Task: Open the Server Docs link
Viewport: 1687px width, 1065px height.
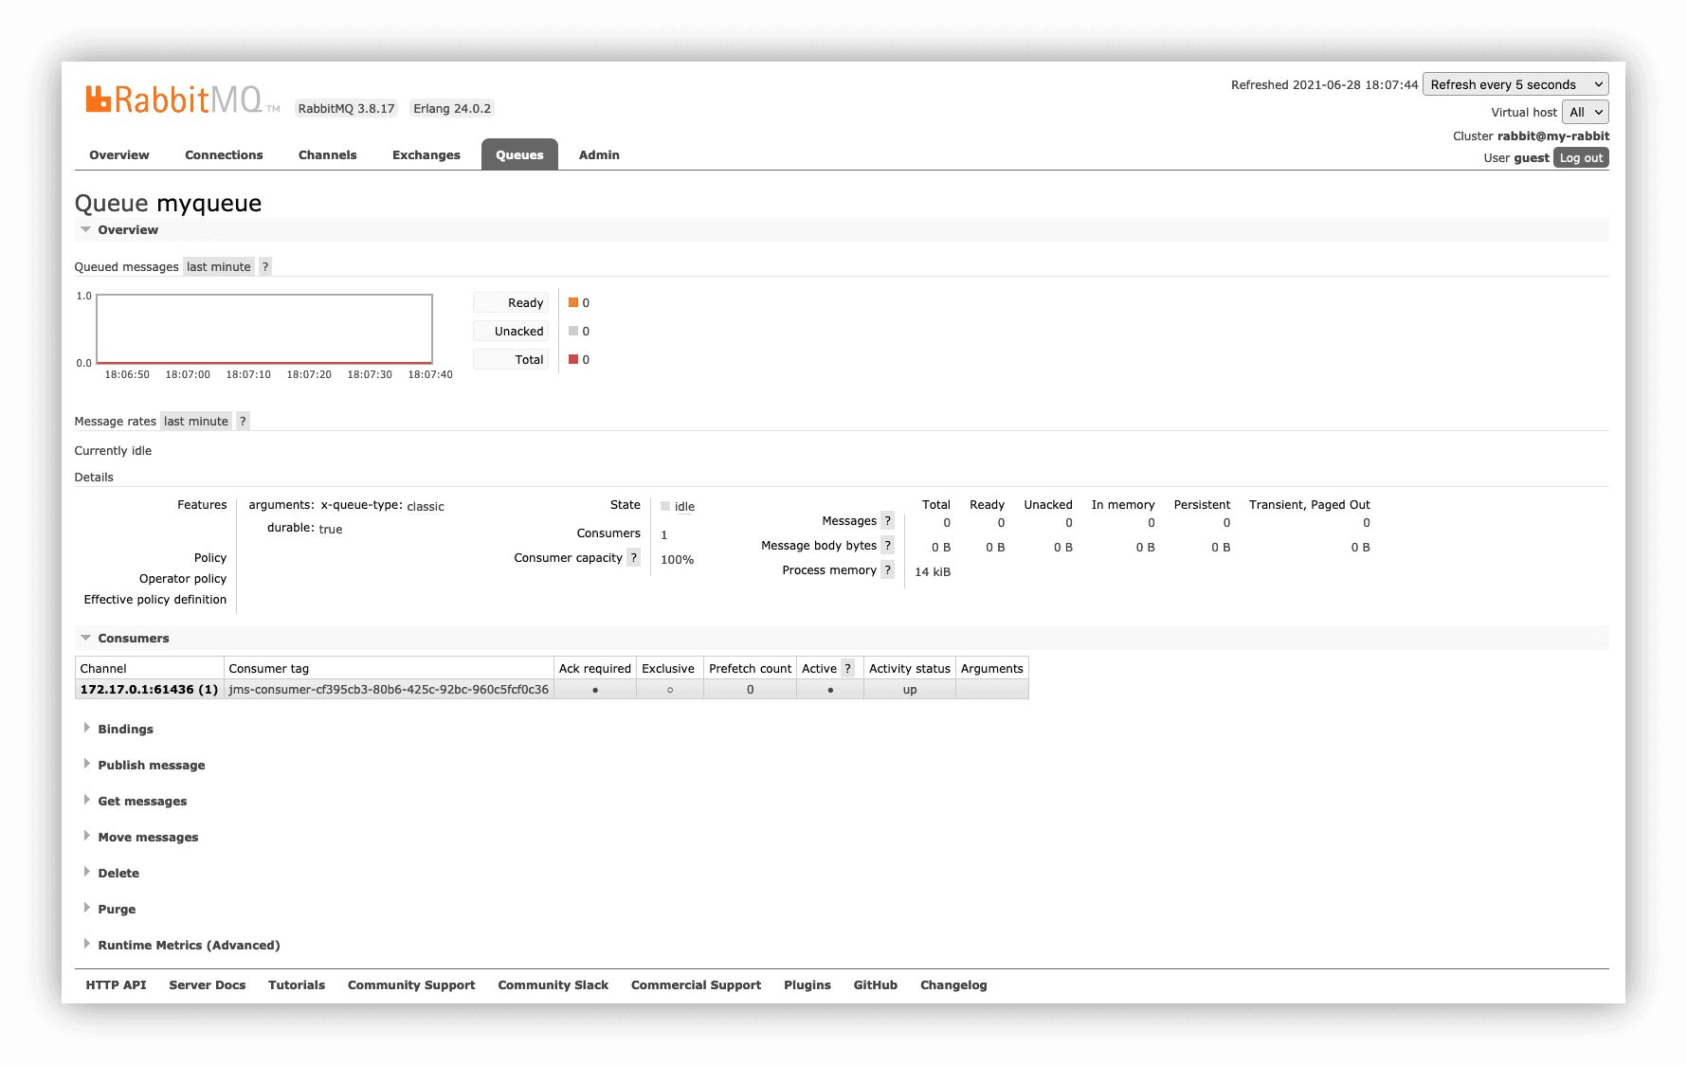Action: click(x=208, y=985)
